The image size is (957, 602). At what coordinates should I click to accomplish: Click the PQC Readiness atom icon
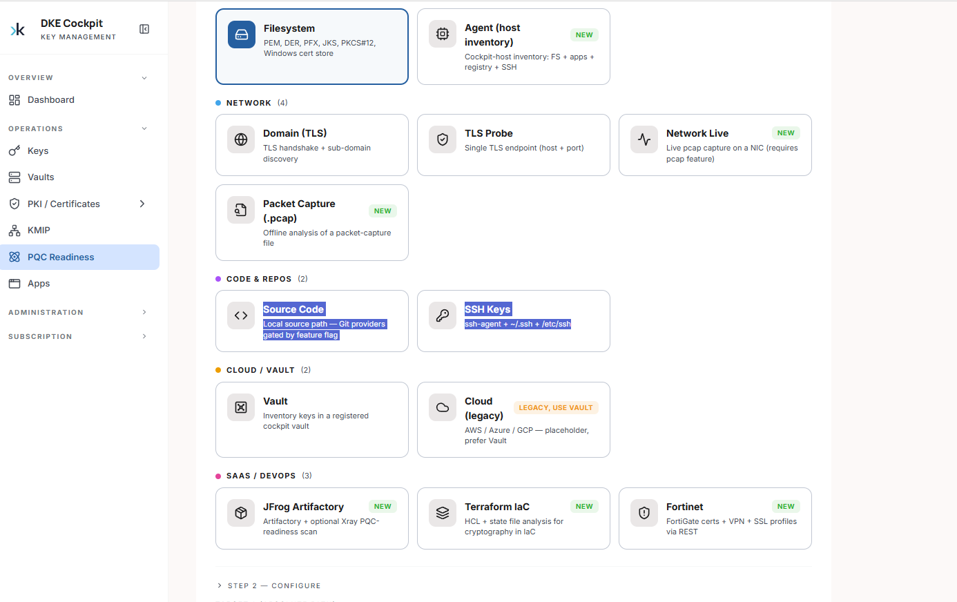click(x=14, y=257)
